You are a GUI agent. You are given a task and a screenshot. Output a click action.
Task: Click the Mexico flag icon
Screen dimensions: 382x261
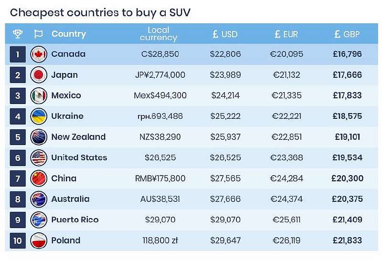38,95
